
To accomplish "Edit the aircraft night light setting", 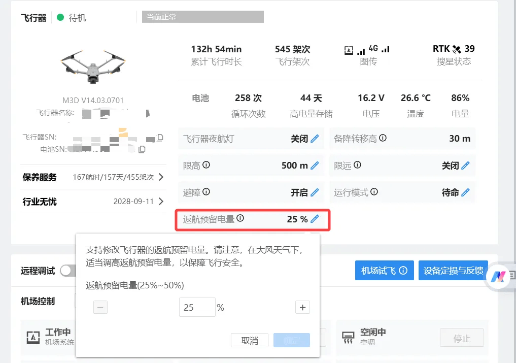I will (x=315, y=139).
